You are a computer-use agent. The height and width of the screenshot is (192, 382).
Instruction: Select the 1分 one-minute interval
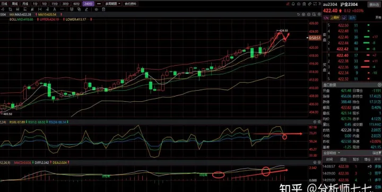pyautogui.click(x=36, y=4)
